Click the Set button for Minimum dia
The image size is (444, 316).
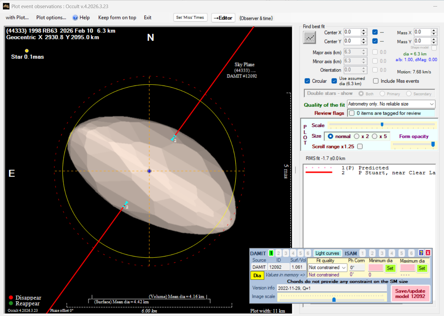click(390, 268)
